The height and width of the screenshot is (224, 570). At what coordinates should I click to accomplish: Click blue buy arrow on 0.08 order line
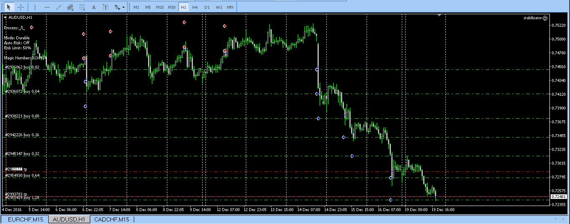tap(318, 118)
